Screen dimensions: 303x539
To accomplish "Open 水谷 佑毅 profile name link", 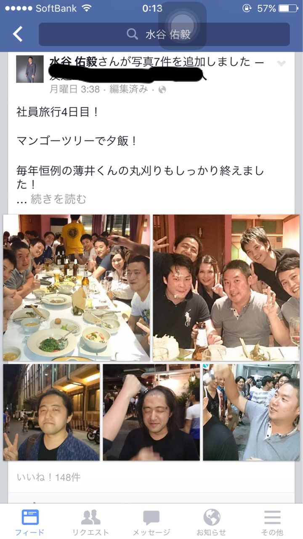I will pos(74,62).
